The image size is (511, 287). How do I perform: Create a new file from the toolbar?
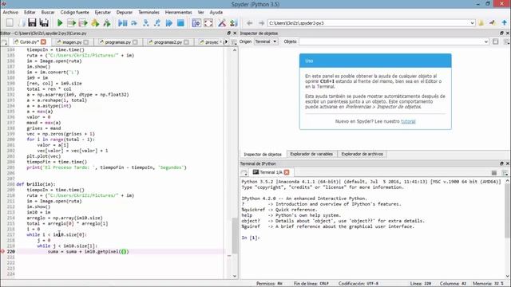click(x=10, y=23)
